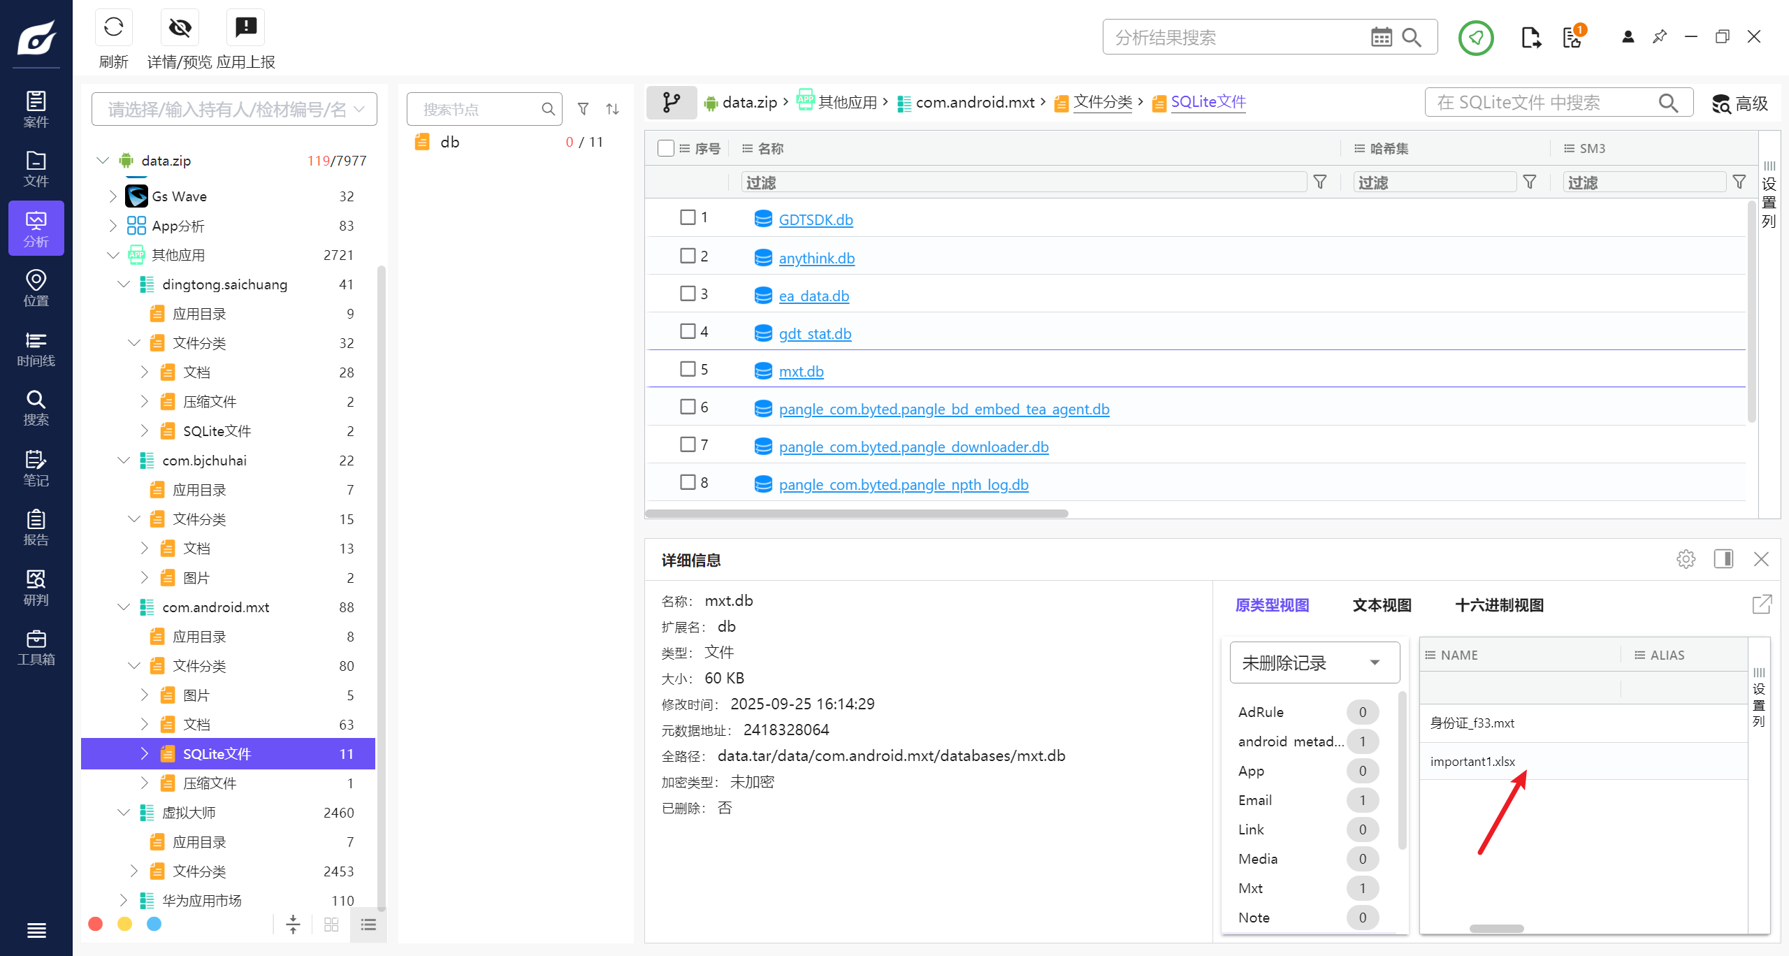Open the 工具箱 toolbox sidebar icon
Viewport: 1789px width, 956px height.
coord(36,647)
